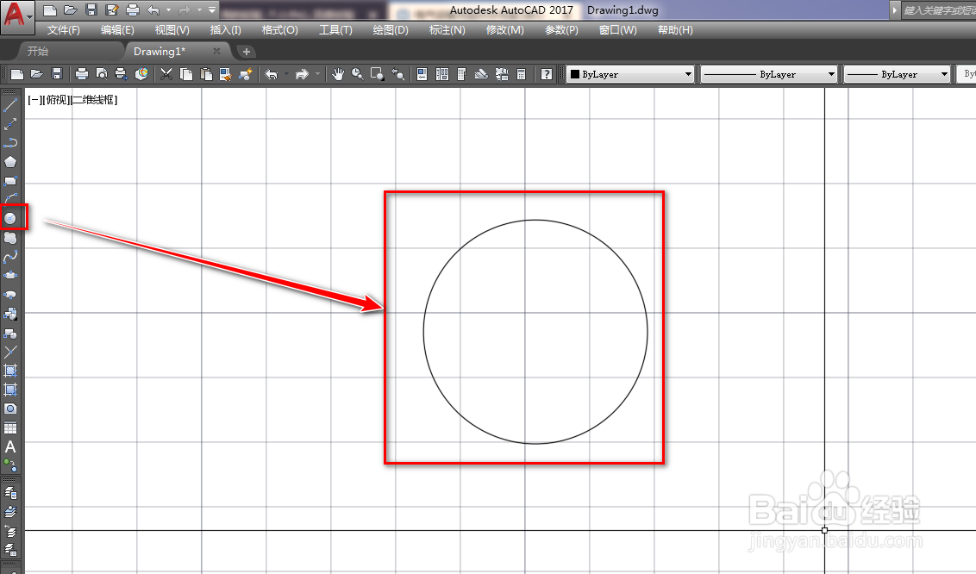The image size is (976, 574).
Task: Select the Ellipse Arc tool
Action: [x=10, y=295]
